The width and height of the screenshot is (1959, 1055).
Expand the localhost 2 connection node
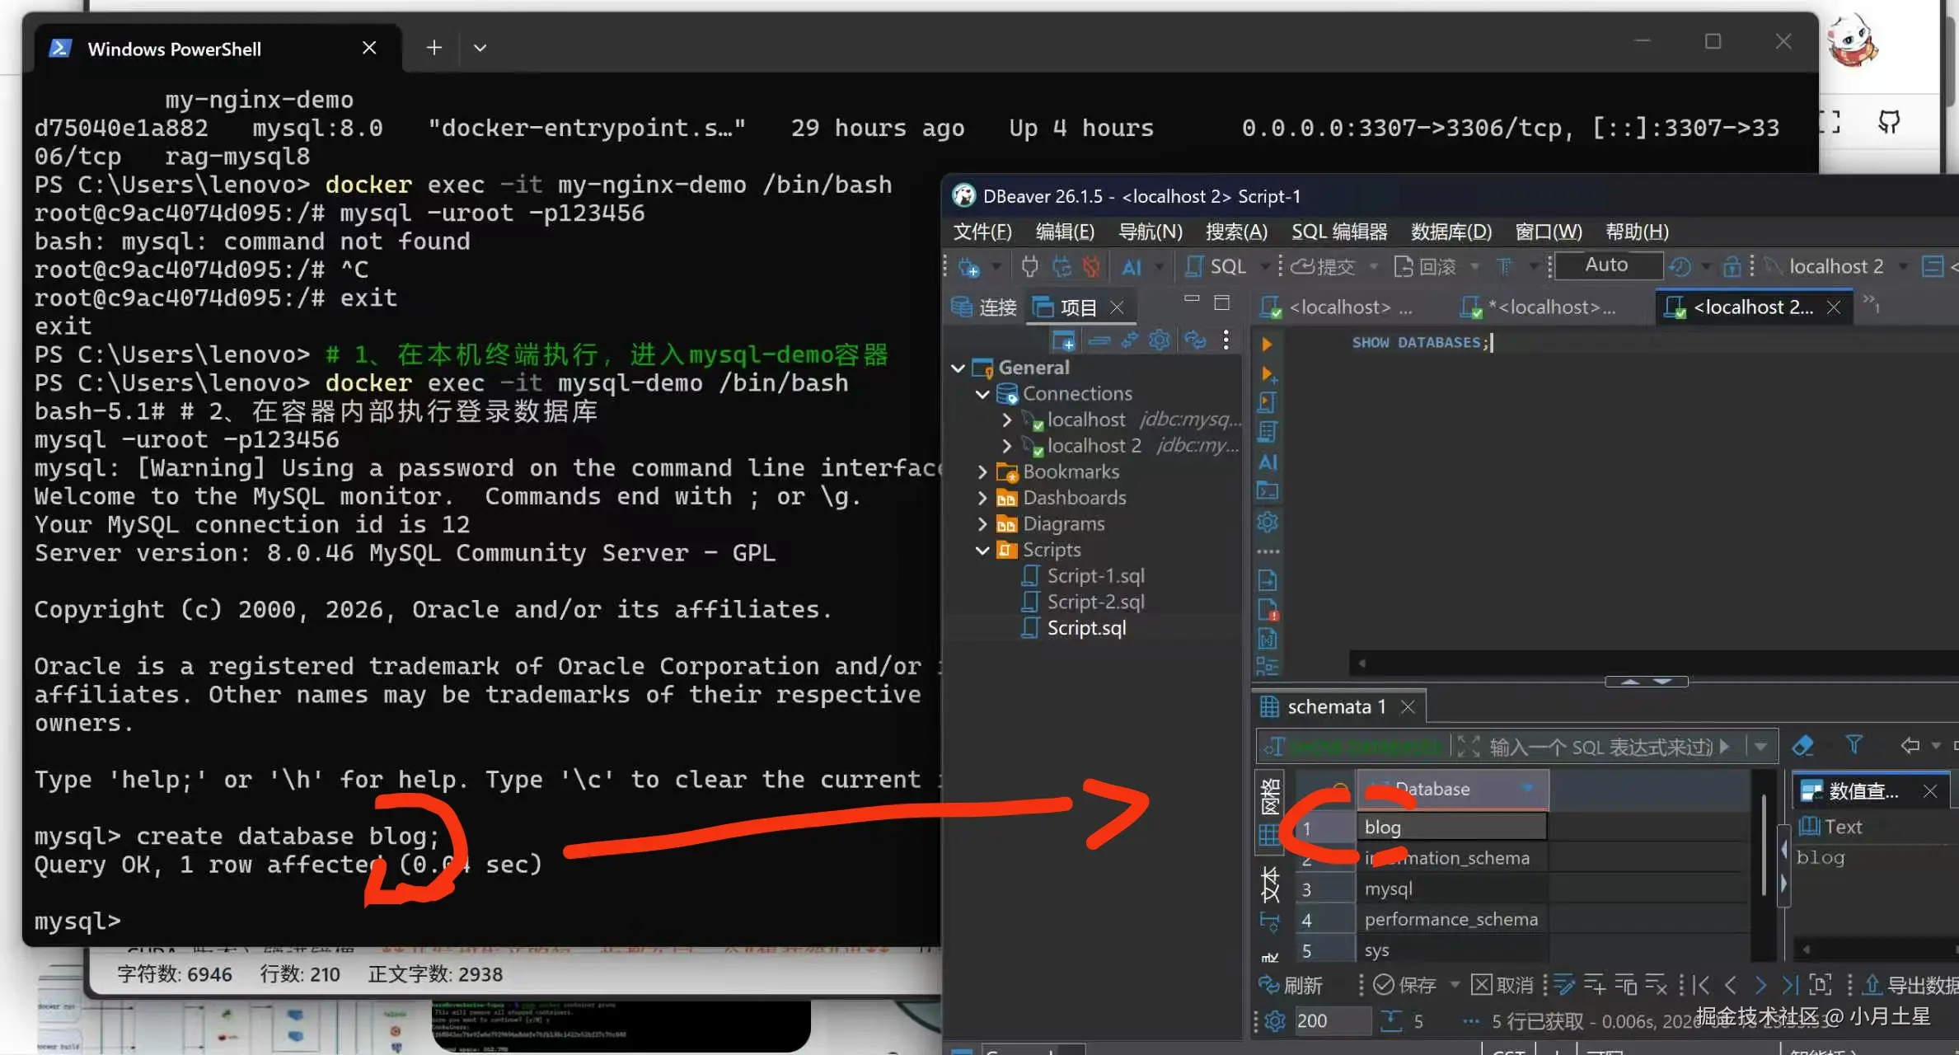click(x=1006, y=446)
